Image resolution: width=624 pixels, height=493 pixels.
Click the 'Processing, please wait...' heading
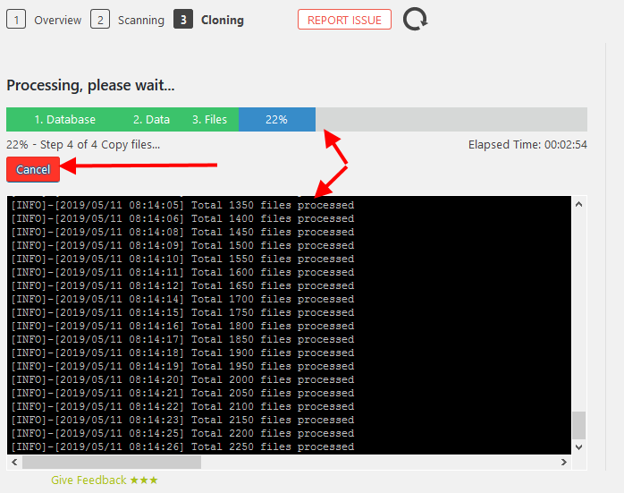[90, 85]
